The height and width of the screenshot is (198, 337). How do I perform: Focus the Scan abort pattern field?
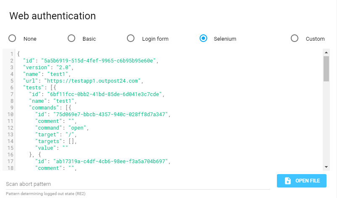(137, 184)
